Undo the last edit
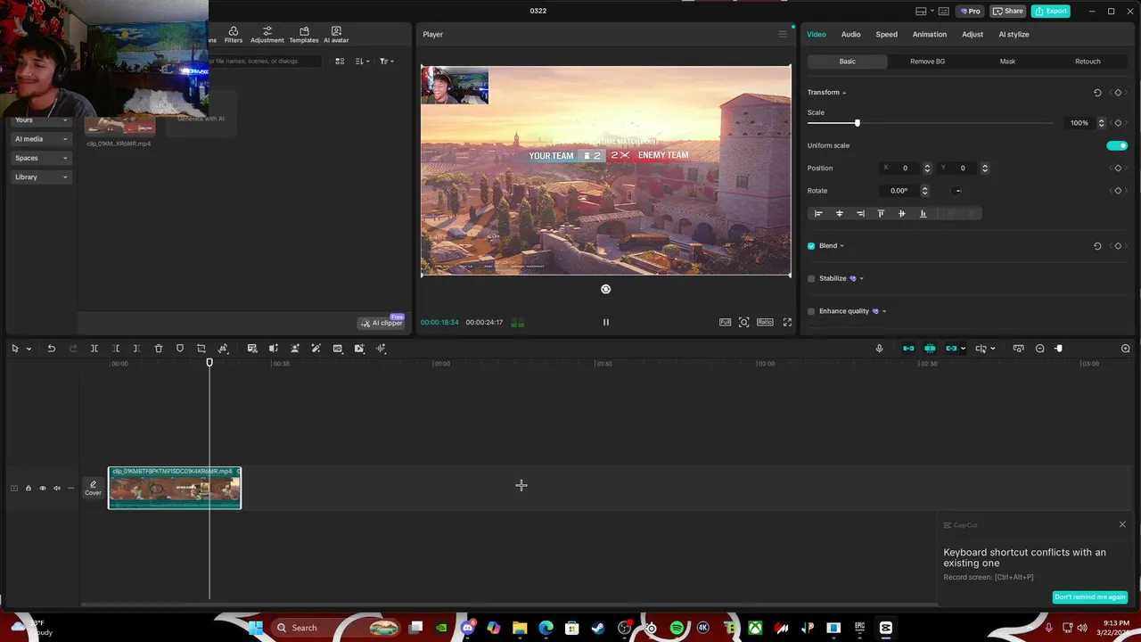Viewport: 1141px width, 642px height. tap(52, 349)
